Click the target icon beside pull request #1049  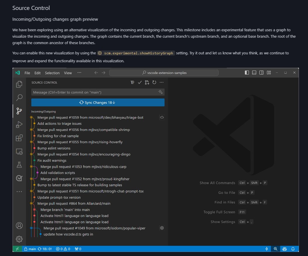point(162,228)
